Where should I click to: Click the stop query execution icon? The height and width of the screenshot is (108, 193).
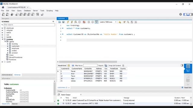[80, 22]
